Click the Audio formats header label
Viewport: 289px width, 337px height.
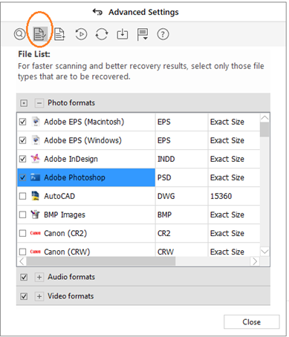tap(71, 277)
